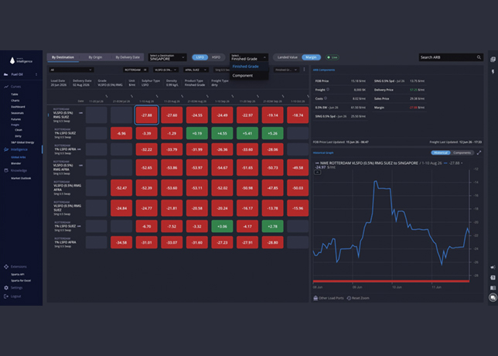Click the Freight info icon in ARB Components

[x=328, y=90]
